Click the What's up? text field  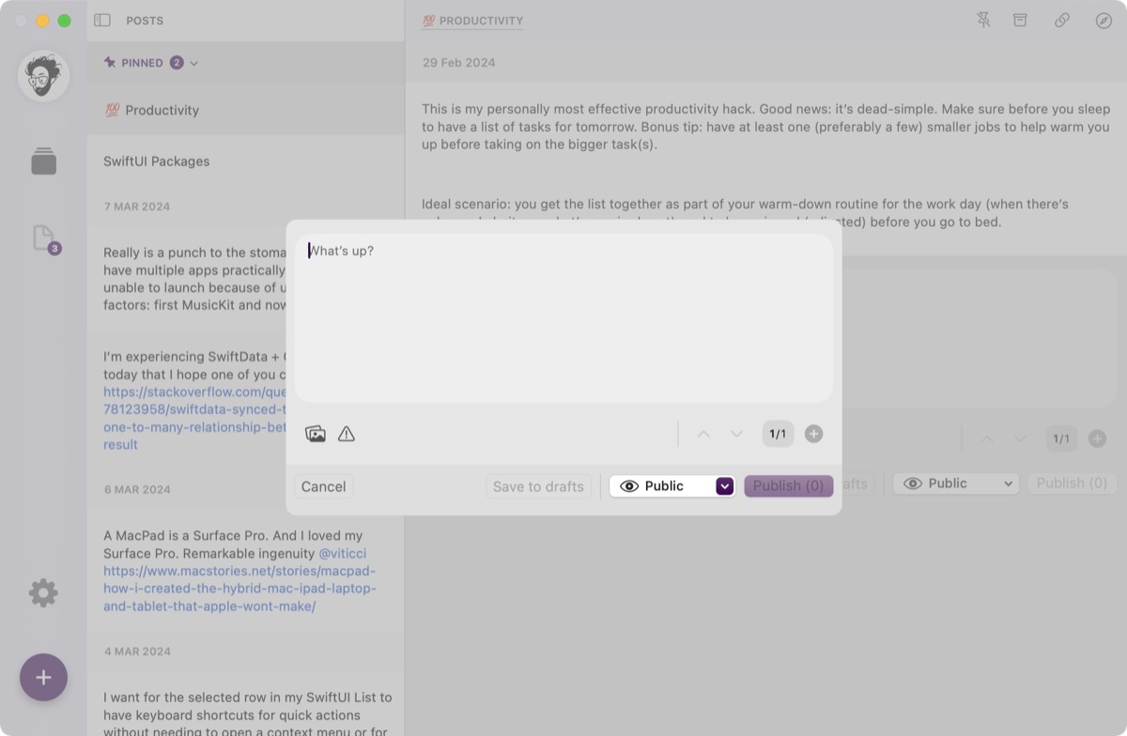(563, 319)
